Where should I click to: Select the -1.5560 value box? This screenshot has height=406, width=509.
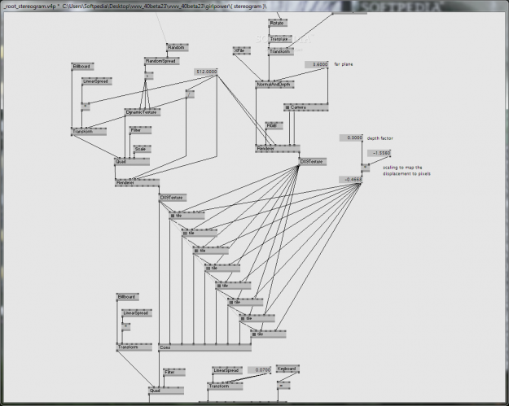click(x=379, y=153)
